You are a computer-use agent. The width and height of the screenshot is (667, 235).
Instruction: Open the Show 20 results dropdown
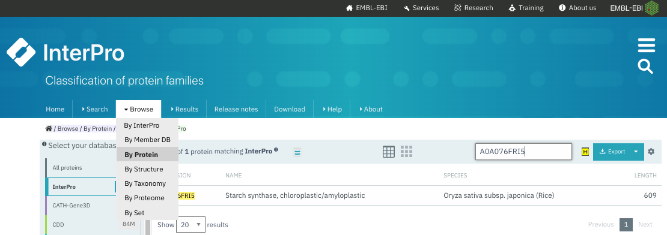click(190, 224)
